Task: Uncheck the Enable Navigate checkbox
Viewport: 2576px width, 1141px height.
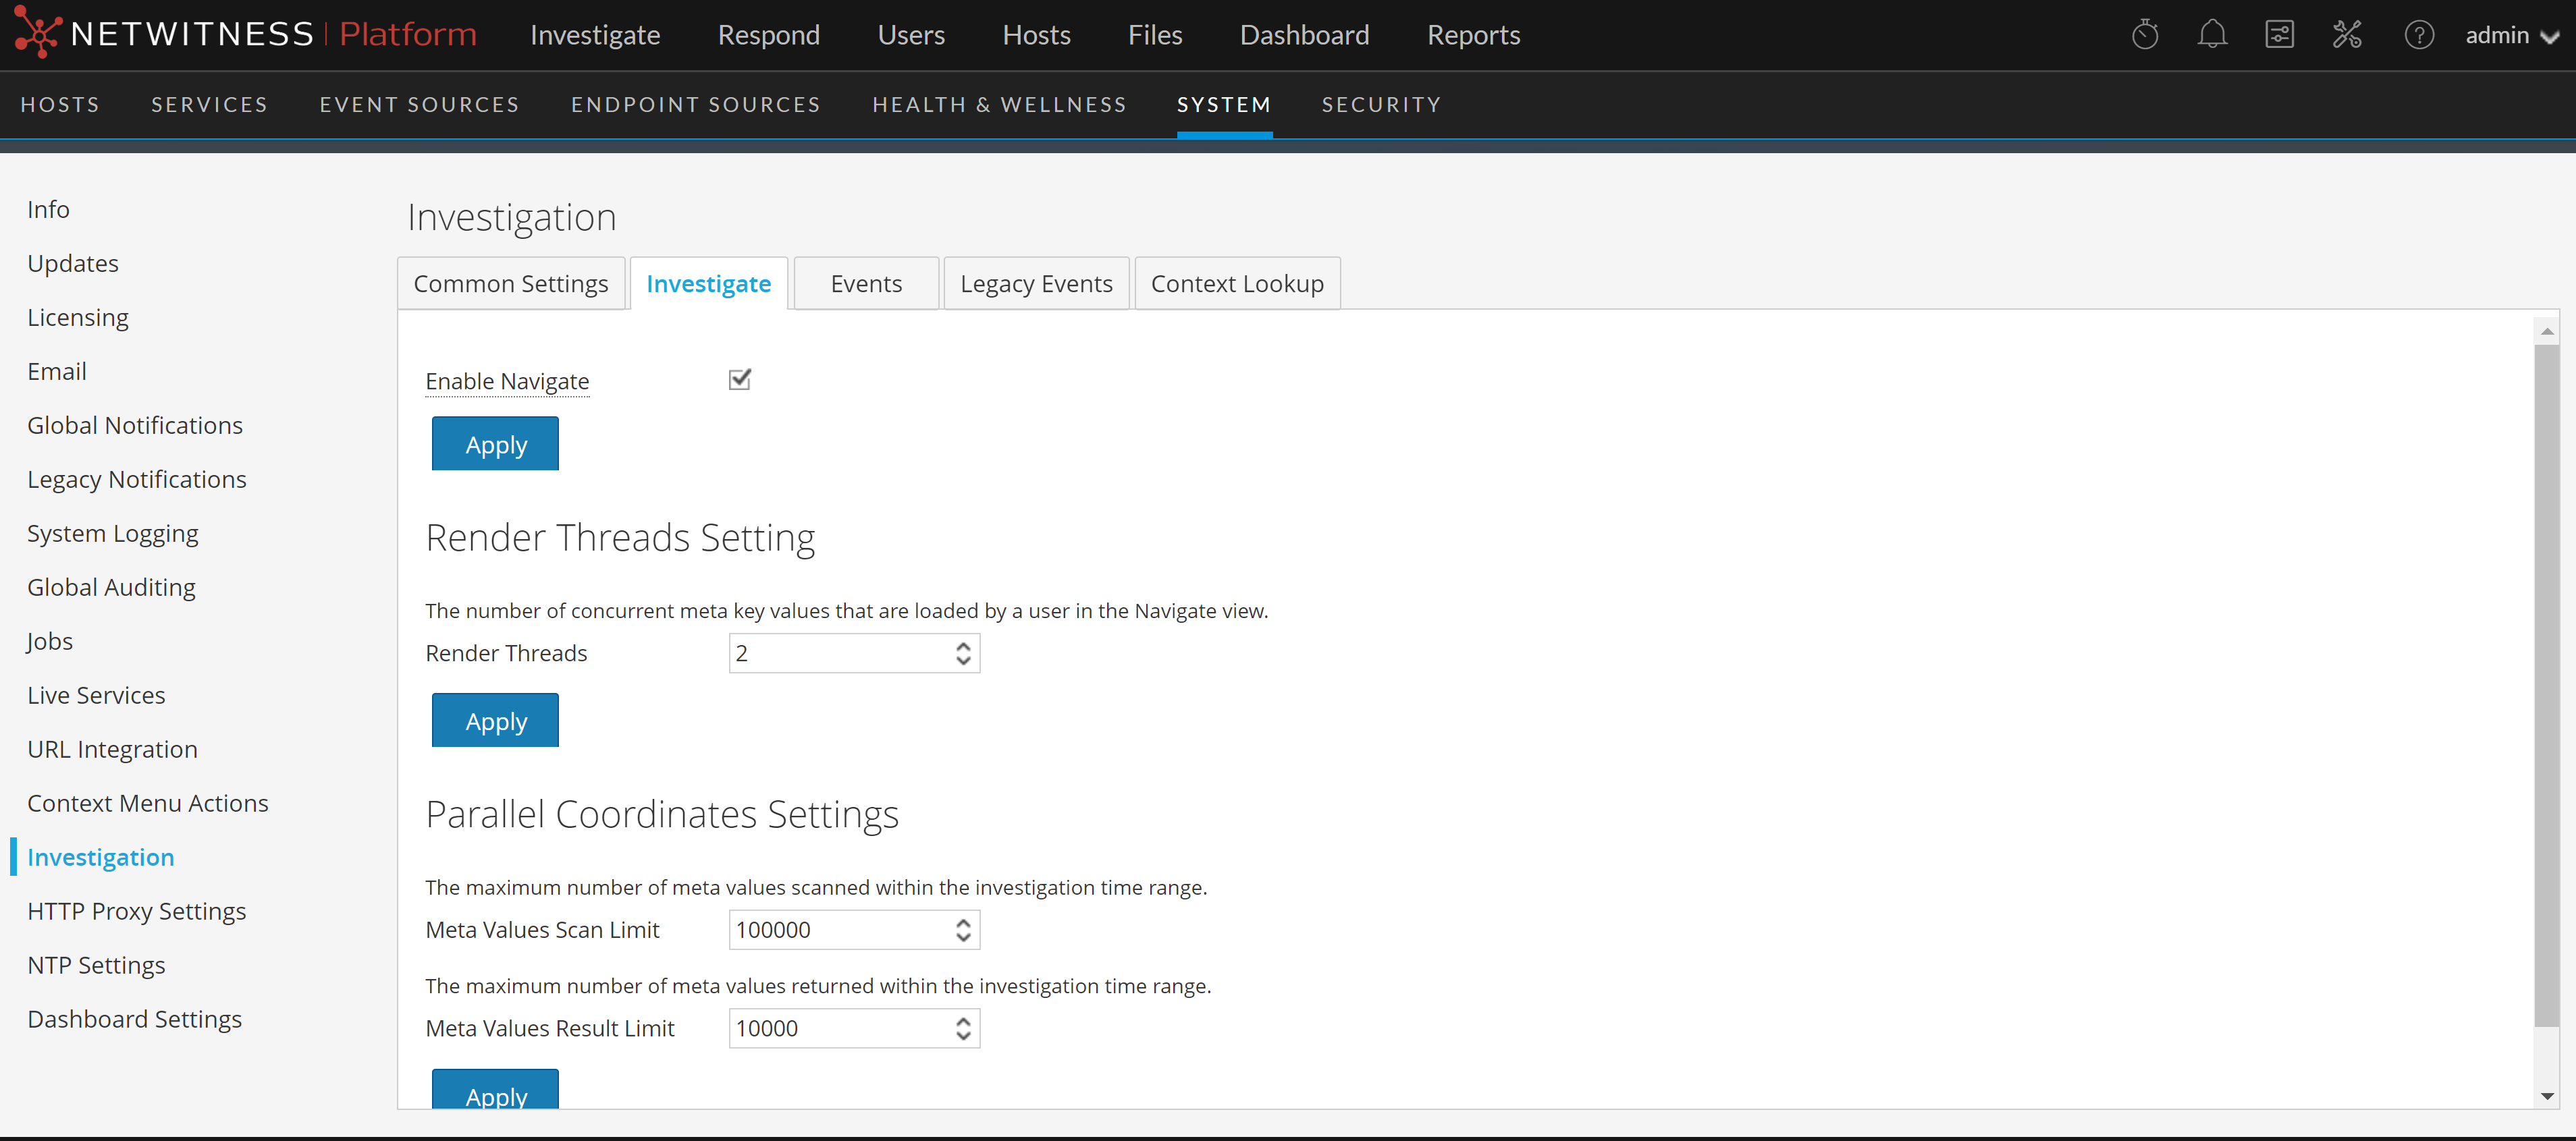Action: click(x=739, y=380)
